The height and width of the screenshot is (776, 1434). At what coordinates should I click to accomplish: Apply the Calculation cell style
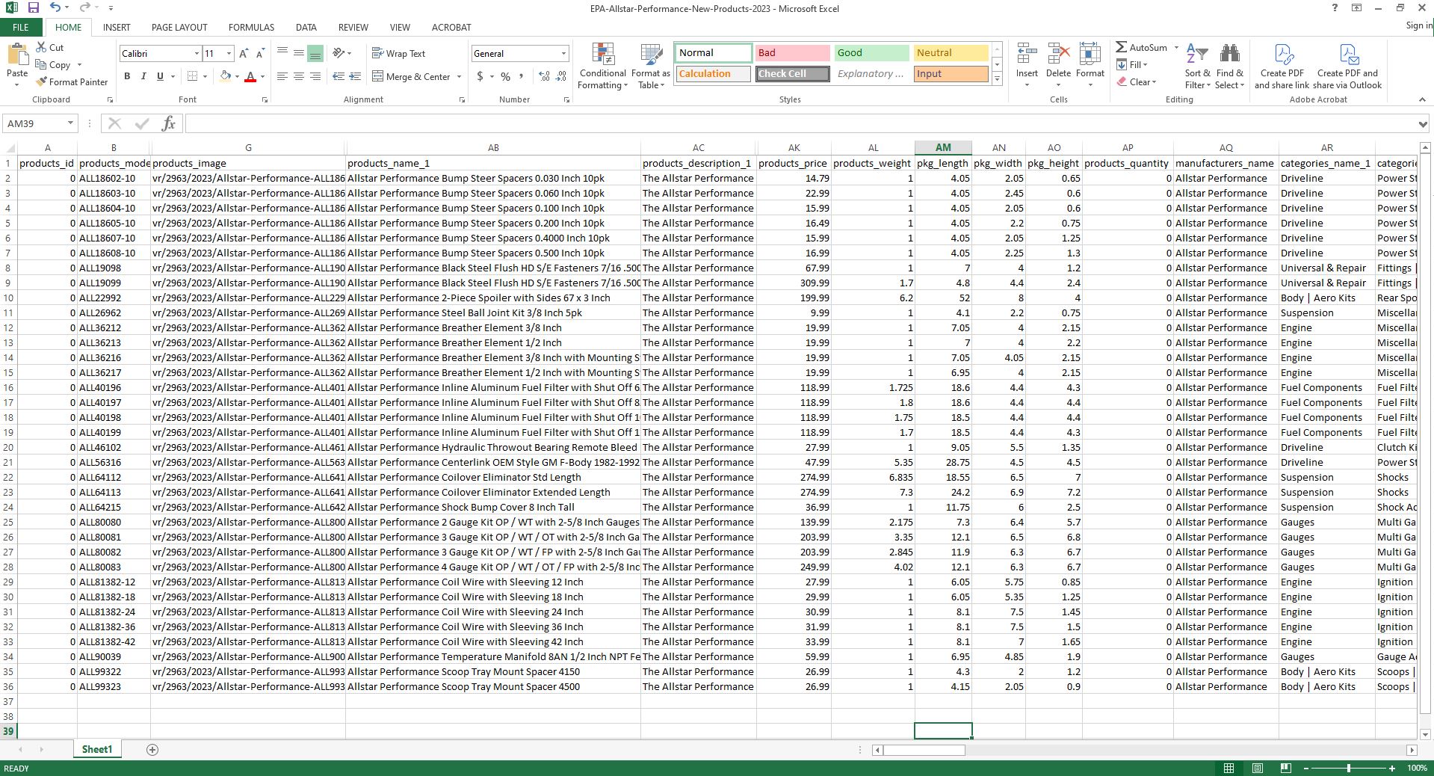[713, 74]
